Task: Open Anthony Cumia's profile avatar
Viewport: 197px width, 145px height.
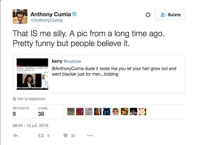Action: (x=20, y=17)
